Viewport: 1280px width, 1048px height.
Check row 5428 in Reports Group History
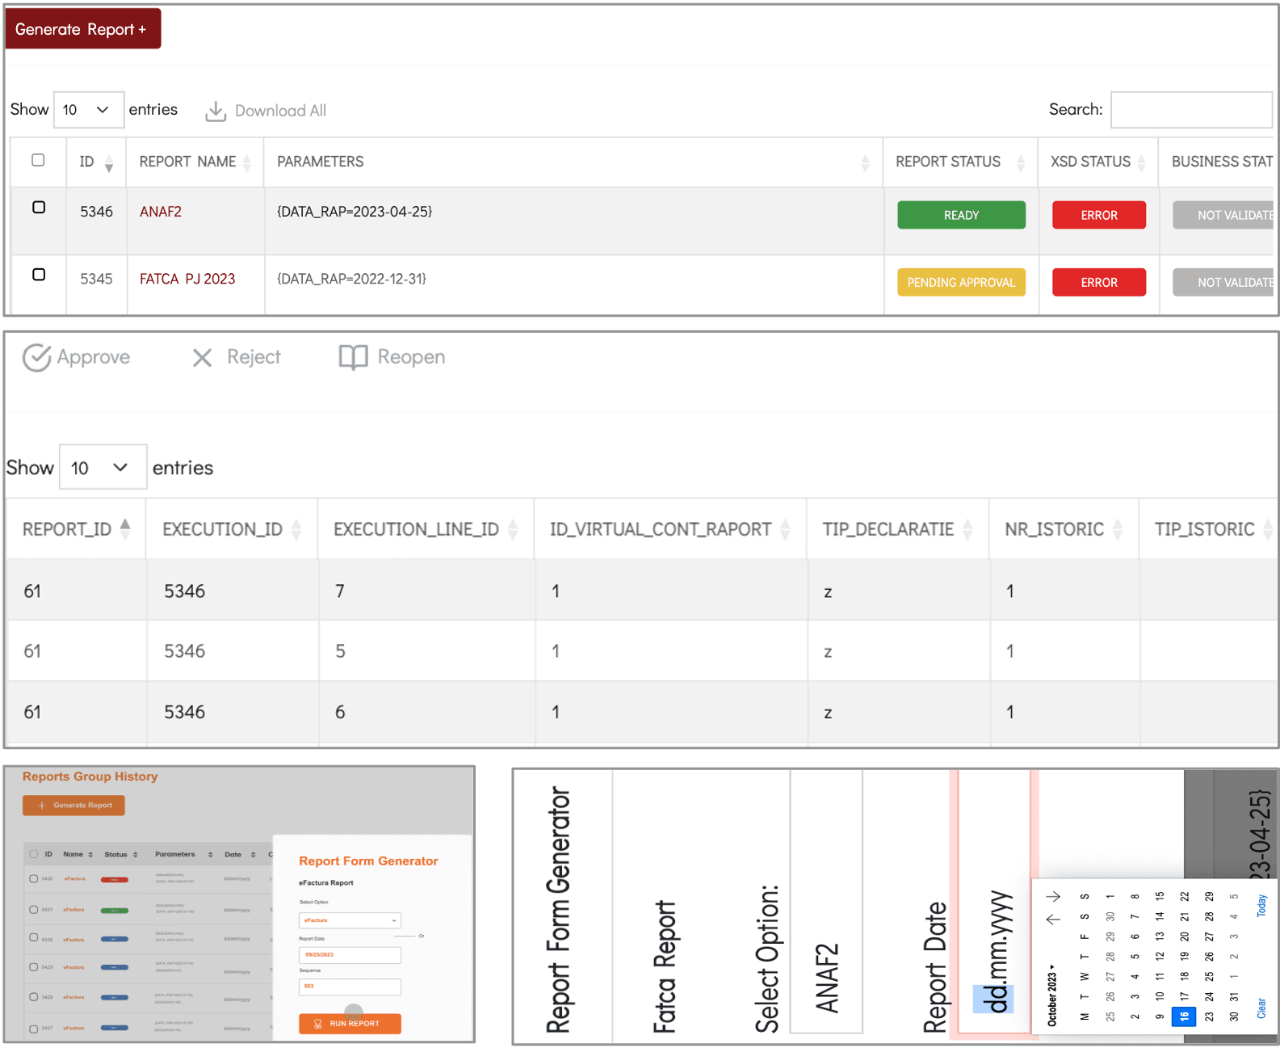33,997
